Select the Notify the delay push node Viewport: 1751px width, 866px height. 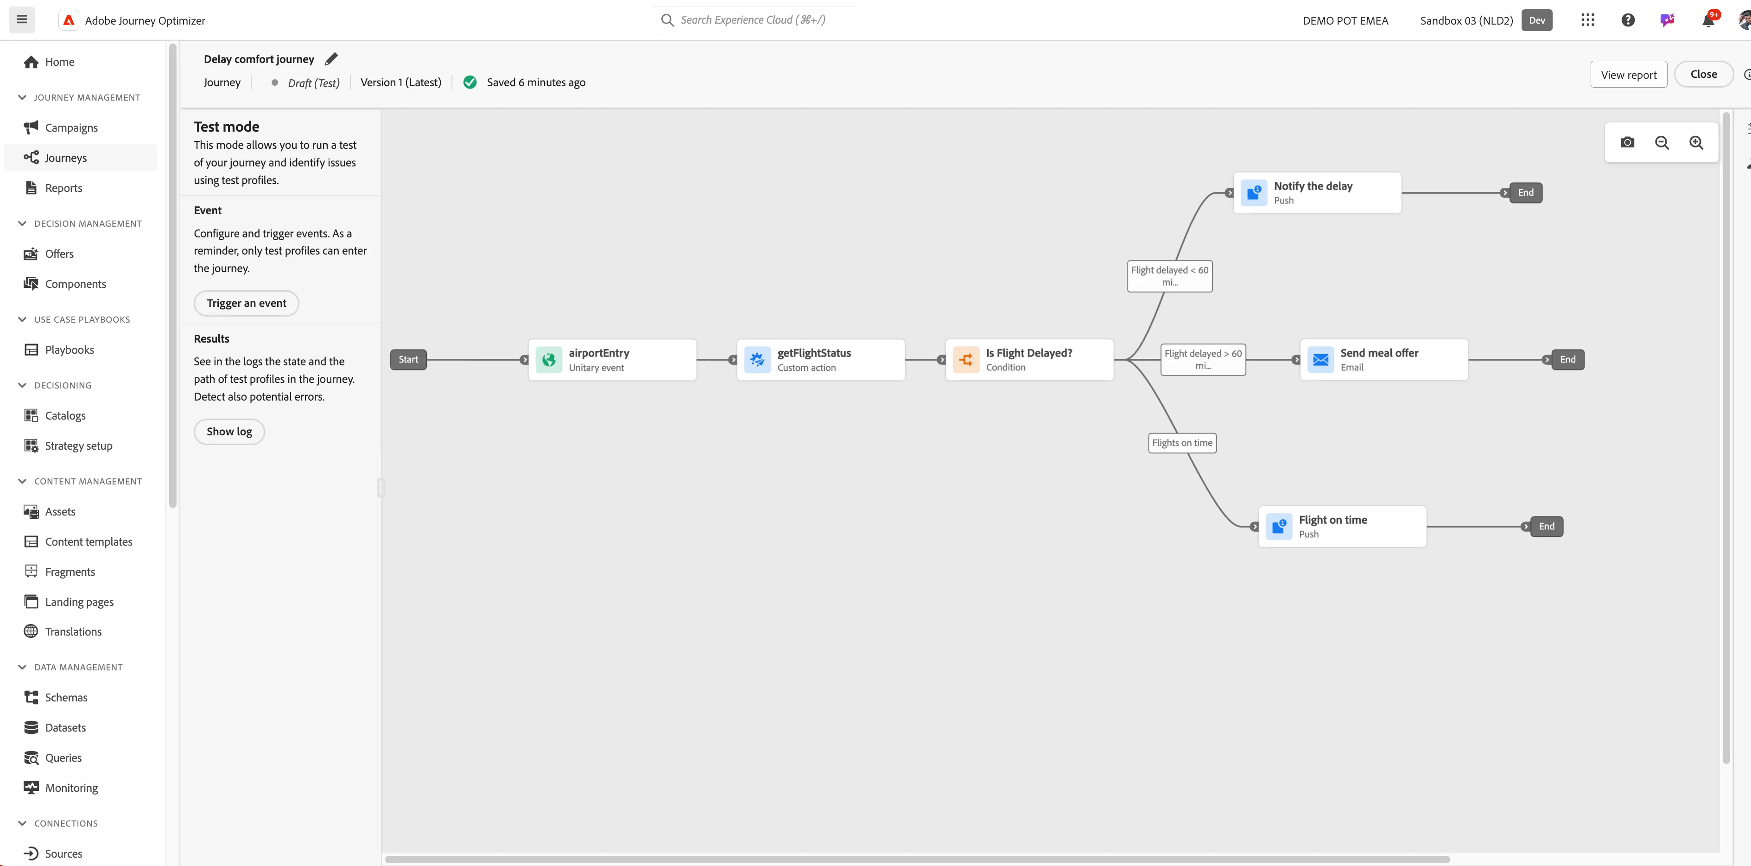pos(1317,192)
